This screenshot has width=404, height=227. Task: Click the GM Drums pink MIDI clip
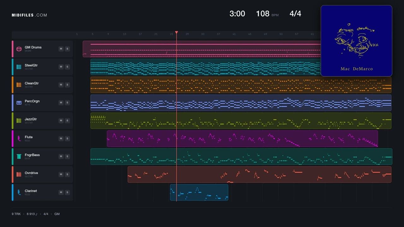(202, 49)
